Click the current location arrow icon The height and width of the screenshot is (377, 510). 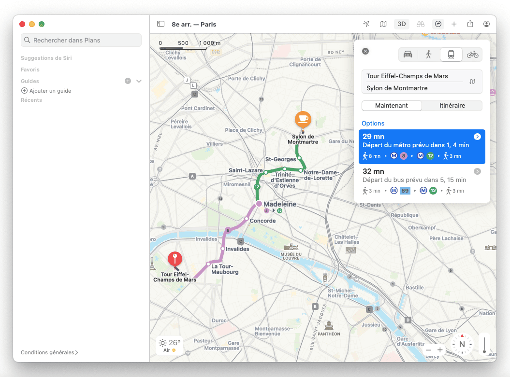(x=366, y=24)
